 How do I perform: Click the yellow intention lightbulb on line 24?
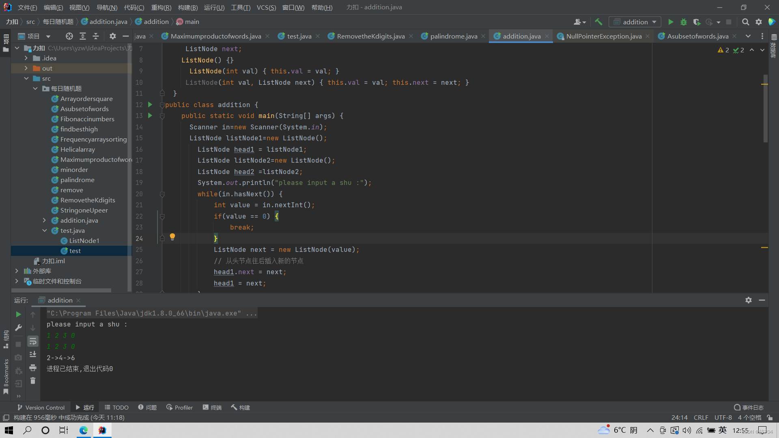(172, 236)
